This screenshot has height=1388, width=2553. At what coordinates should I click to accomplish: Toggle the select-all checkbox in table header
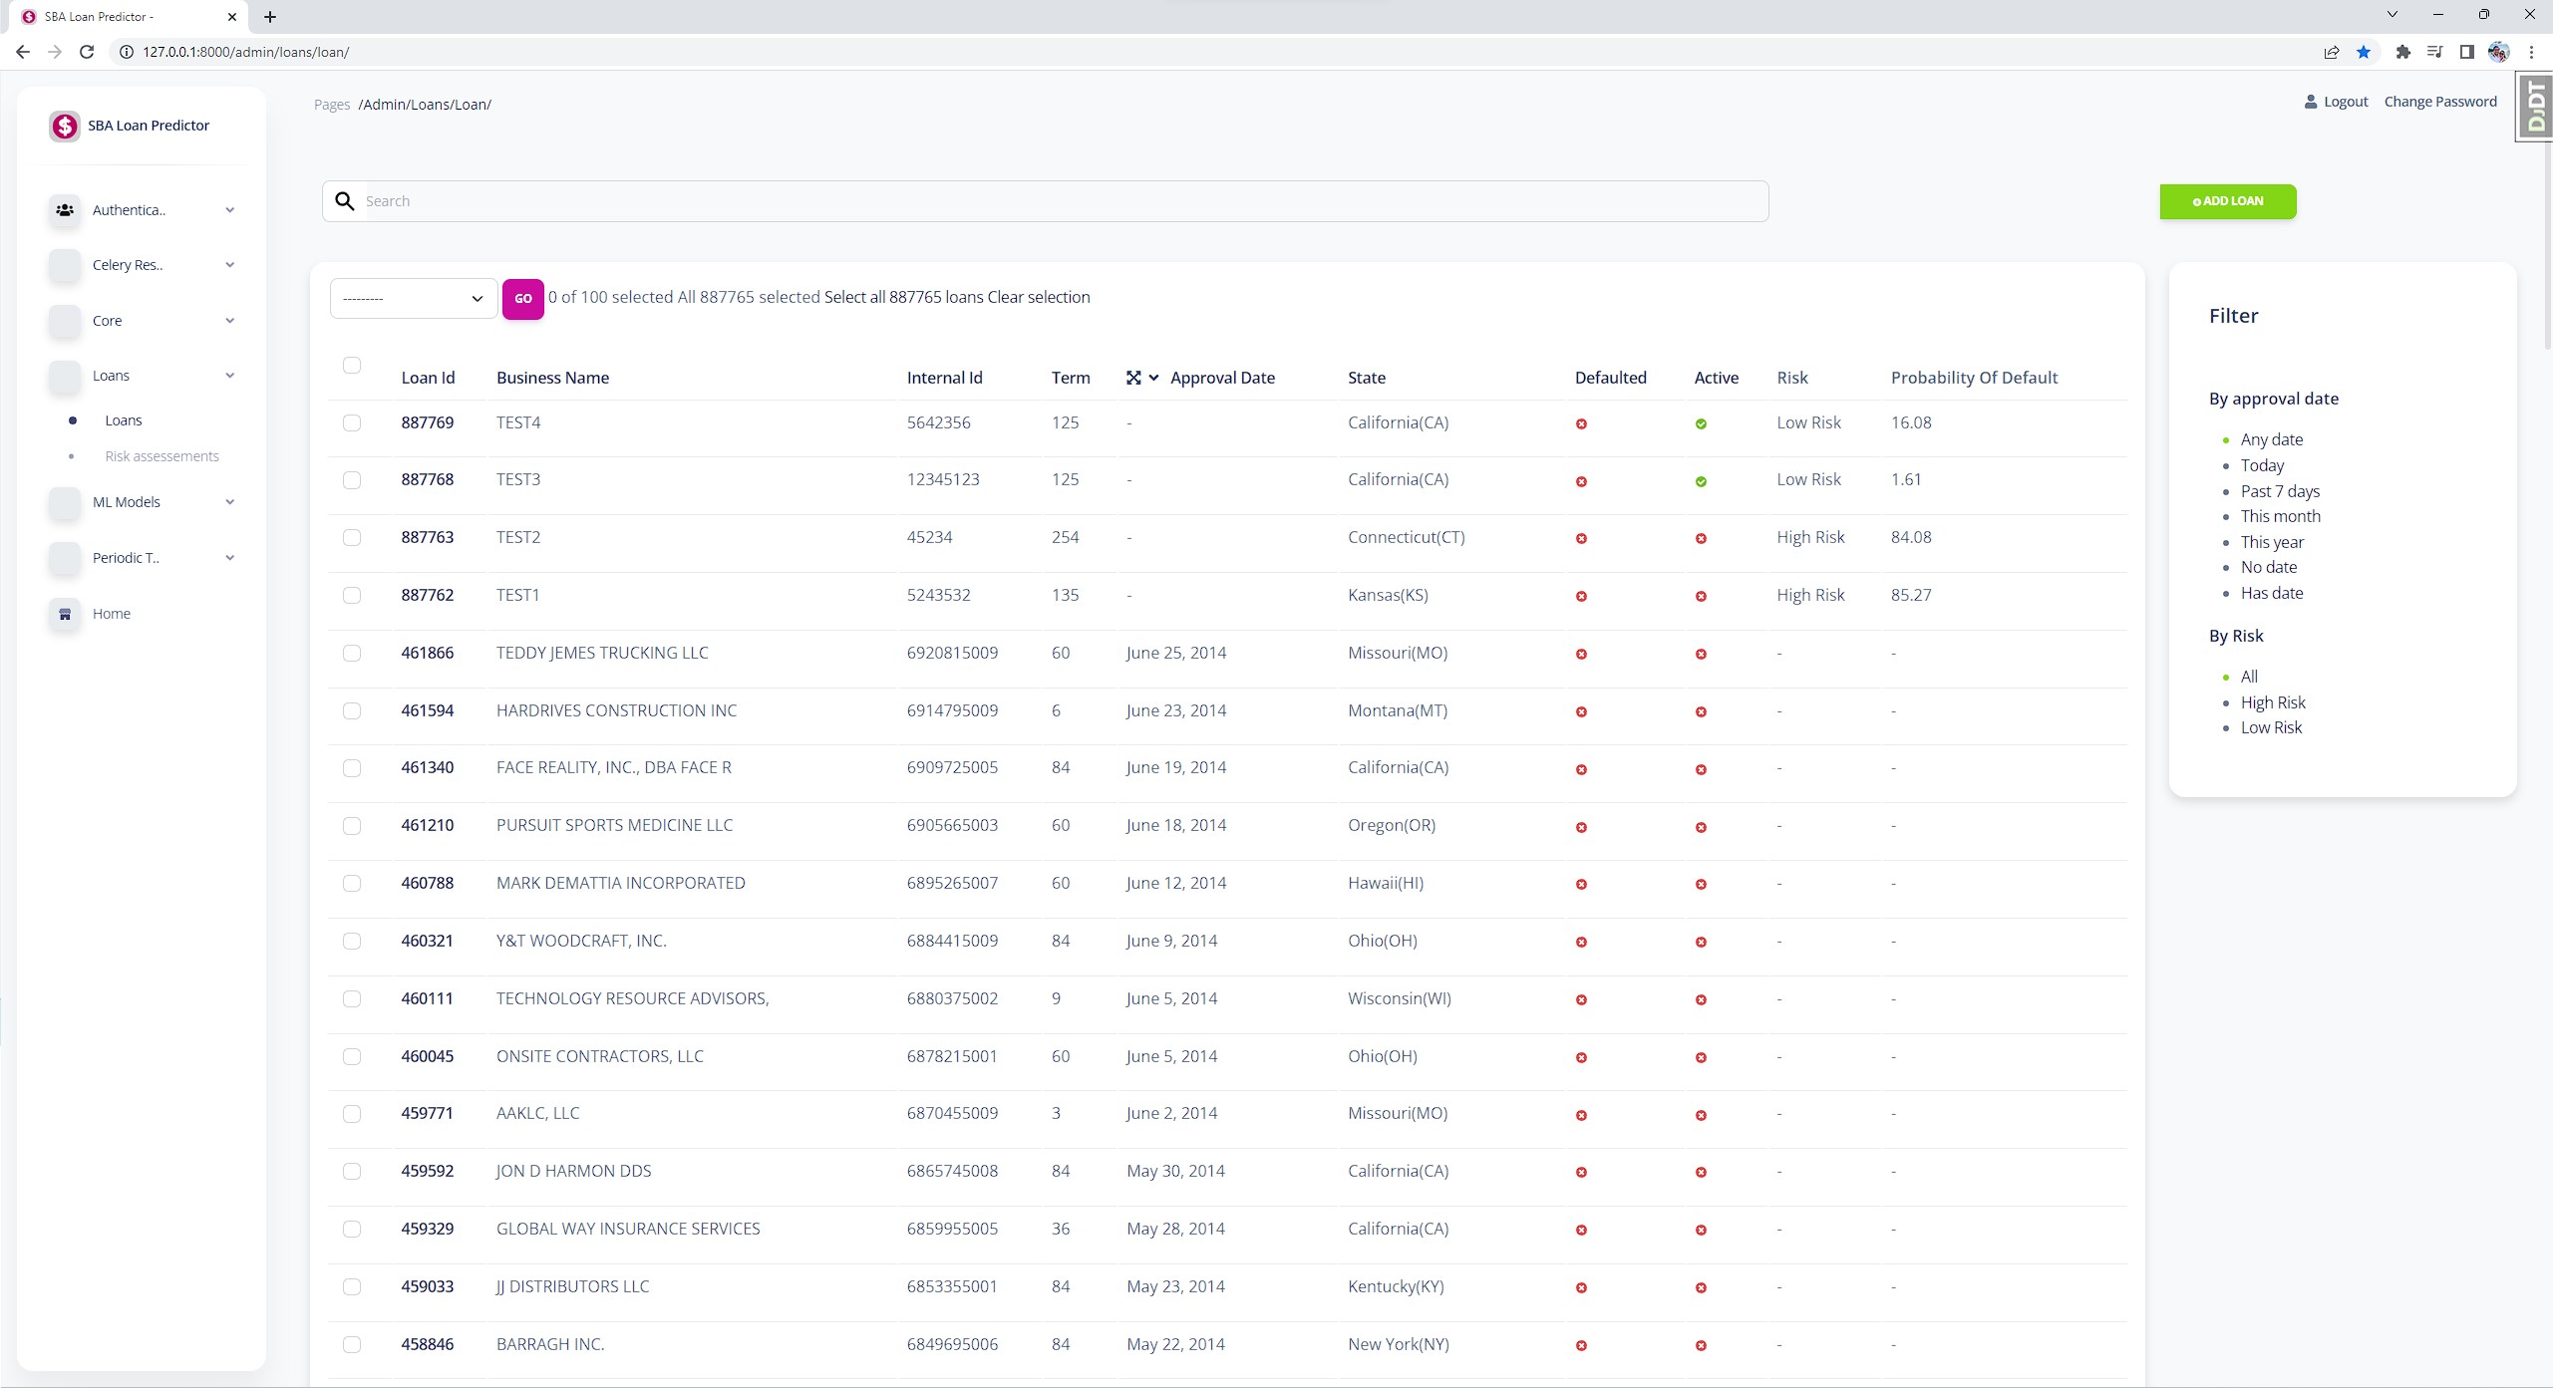352,366
